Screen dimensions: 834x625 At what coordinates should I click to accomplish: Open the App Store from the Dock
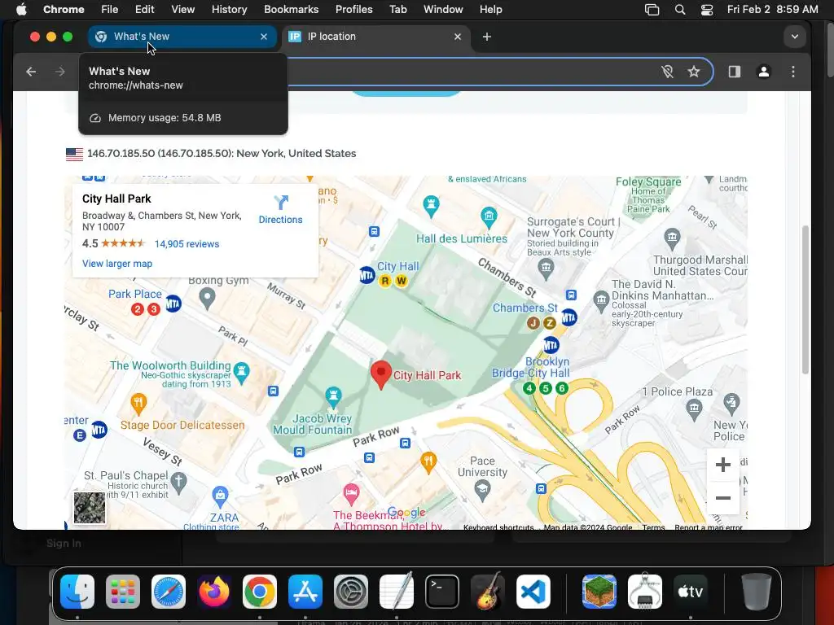click(305, 592)
